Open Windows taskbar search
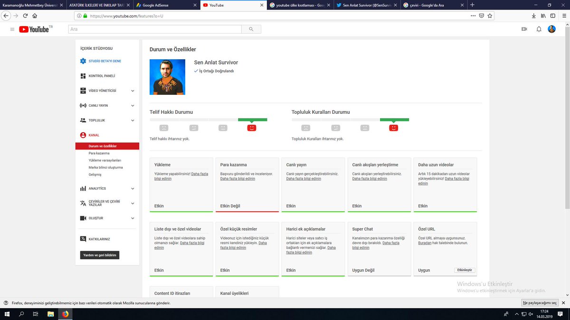The height and width of the screenshot is (320, 570). pyautogui.click(x=21, y=314)
